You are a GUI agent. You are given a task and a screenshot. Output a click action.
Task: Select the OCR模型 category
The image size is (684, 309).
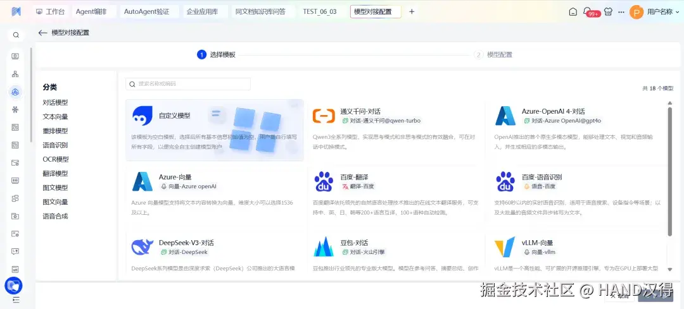coord(55,159)
